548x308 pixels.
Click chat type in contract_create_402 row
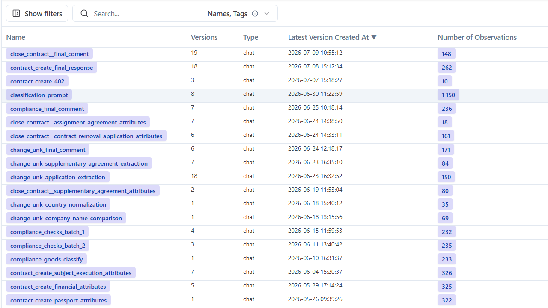[249, 80]
